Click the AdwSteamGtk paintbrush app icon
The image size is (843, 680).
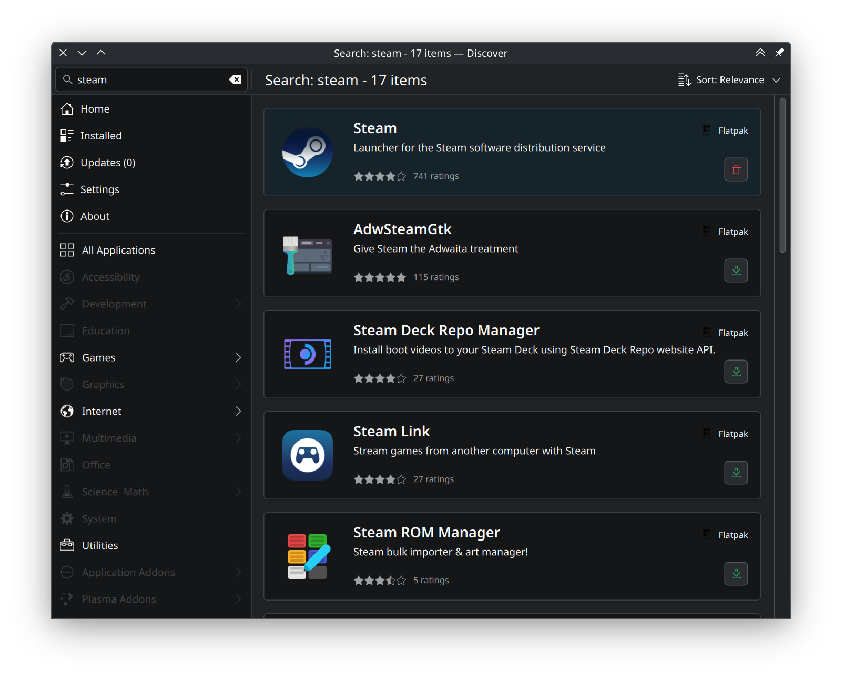point(308,255)
